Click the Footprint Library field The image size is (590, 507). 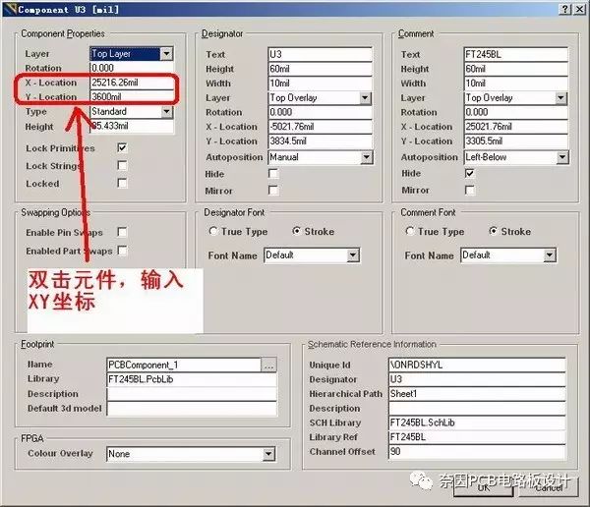tap(192, 379)
